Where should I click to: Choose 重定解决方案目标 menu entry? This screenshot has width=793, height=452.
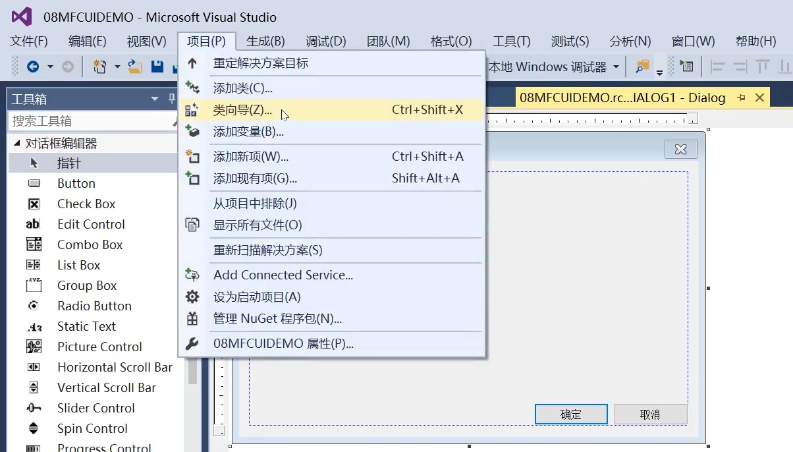[x=332, y=63]
